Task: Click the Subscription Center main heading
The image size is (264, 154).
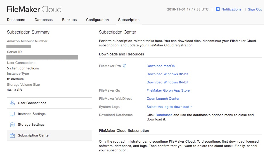Action: pyautogui.click(x=118, y=32)
